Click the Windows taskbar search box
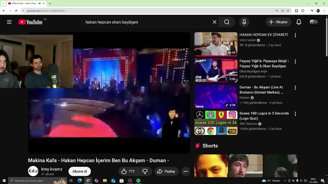328x184 pixels. tap(38, 181)
